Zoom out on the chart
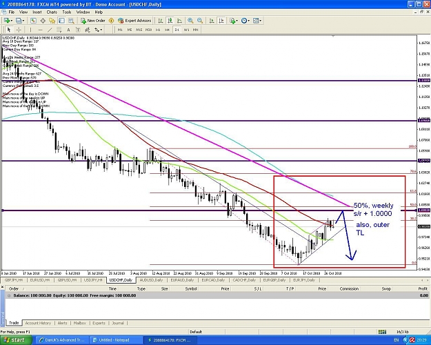The height and width of the screenshot is (345, 431). click(200, 21)
